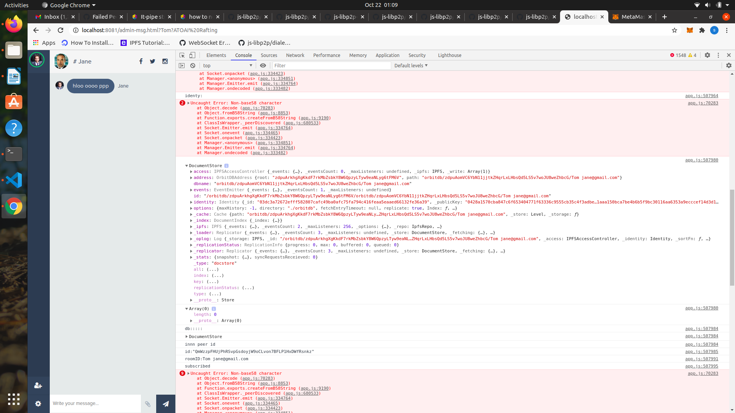
Task: Open the JavaScript context 'top' dropdown
Action: 227,65
